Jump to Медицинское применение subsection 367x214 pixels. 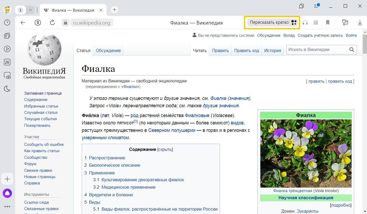pos(128,187)
